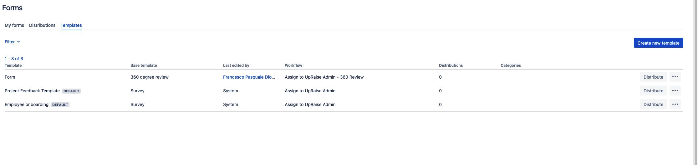
Task: Switch to My forms tab
Action: [14, 25]
